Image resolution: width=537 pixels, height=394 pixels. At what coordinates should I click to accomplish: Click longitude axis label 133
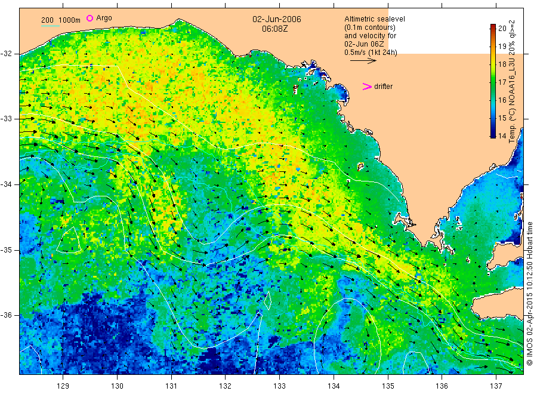click(x=279, y=386)
